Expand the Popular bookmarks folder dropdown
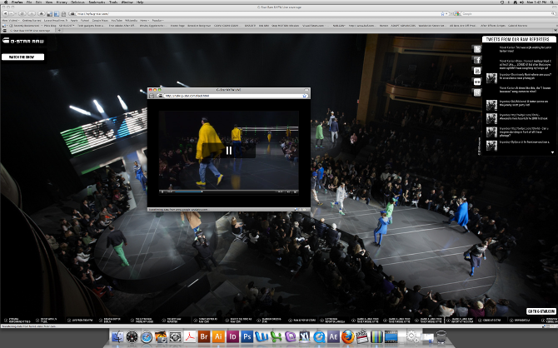This screenshot has height=348, width=558. click(x=157, y=20)
